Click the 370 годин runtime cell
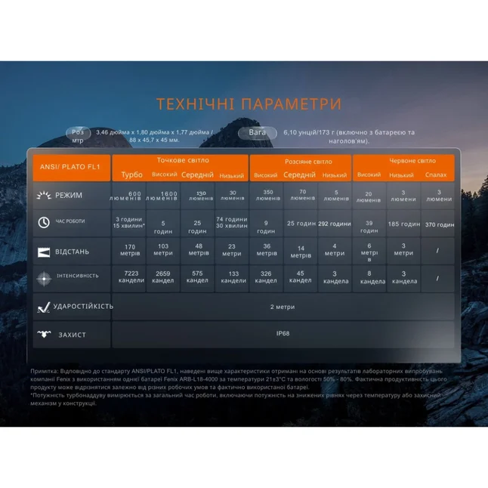Viewport: 488px width, 488px height. (x=440, y=224)
